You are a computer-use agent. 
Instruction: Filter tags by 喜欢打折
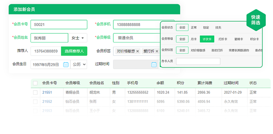pos(217,50)
